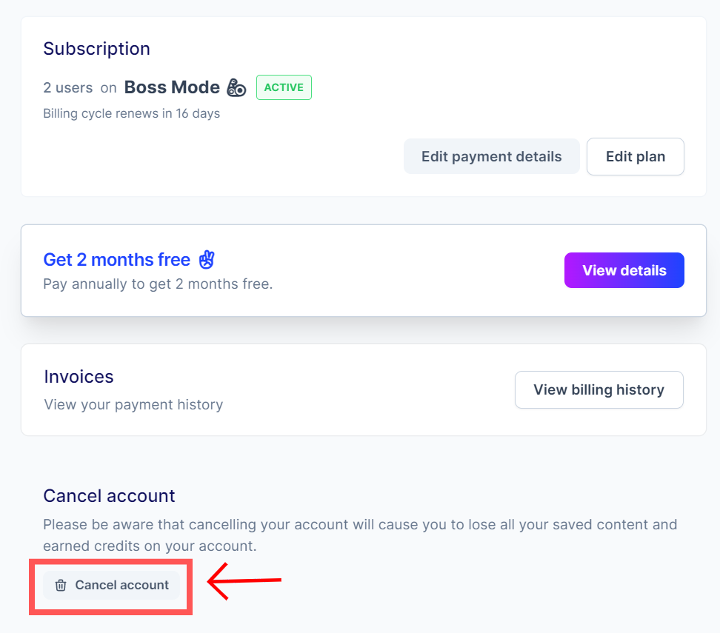720x633 pixels.
Task: Click the Cancel account button
Action: (112, 586)
